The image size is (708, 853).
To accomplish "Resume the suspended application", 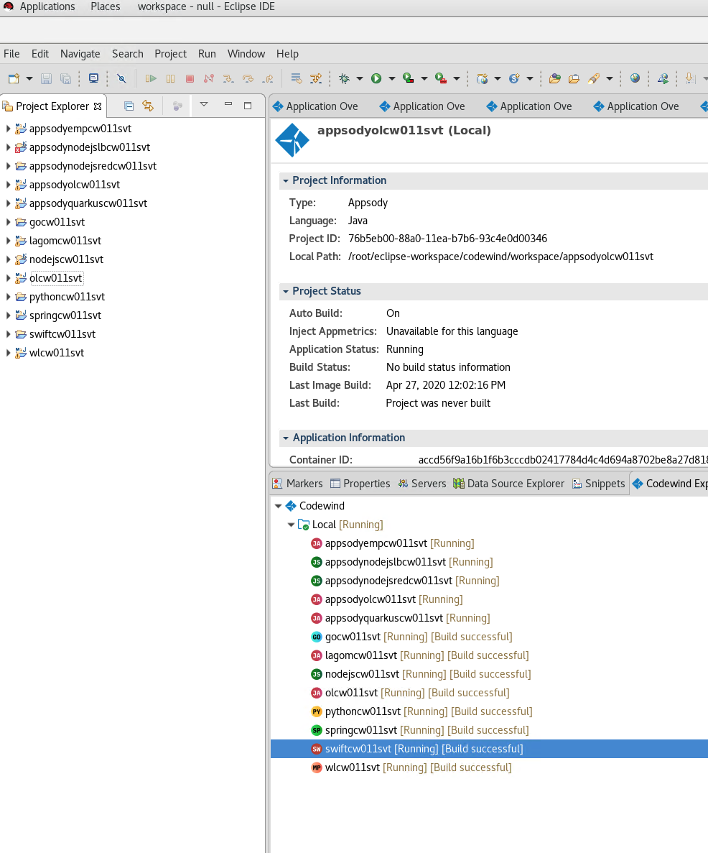I will pos(151,79).
